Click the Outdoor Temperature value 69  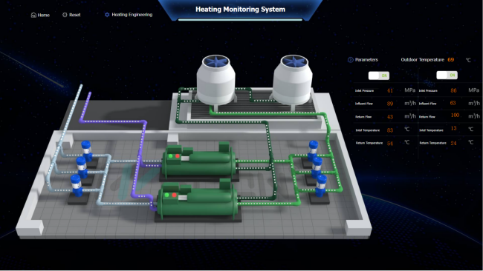450,59
